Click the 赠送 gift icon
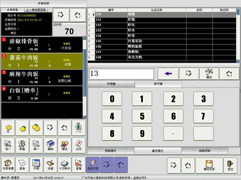The height and width of the screenshot is (180, 241). coord(65,145)
